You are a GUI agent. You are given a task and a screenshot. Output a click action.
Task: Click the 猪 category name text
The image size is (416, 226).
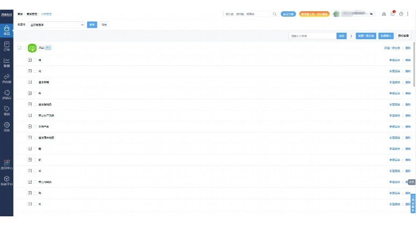tap(40, 60)
